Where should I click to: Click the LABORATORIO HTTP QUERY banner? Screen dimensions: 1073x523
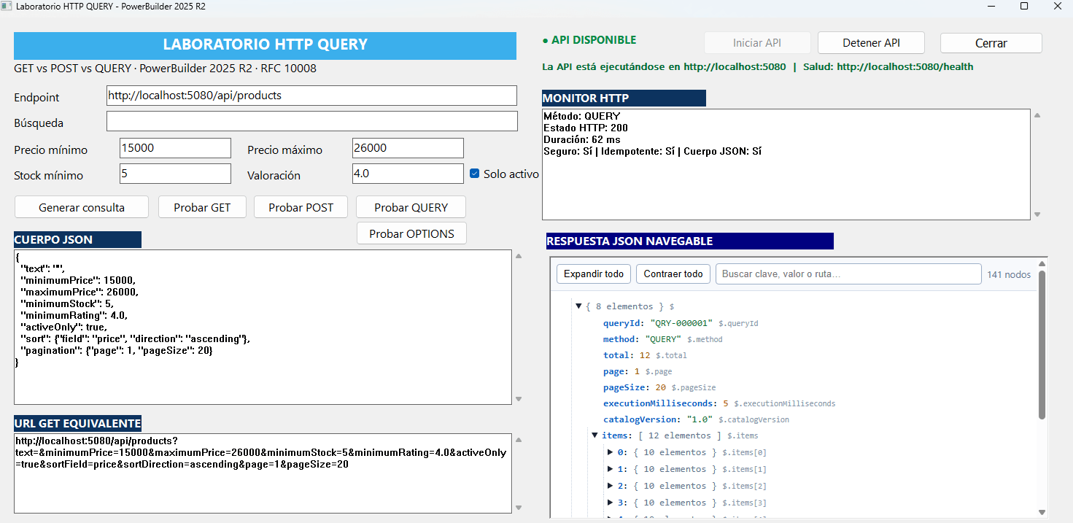[265, 44]
